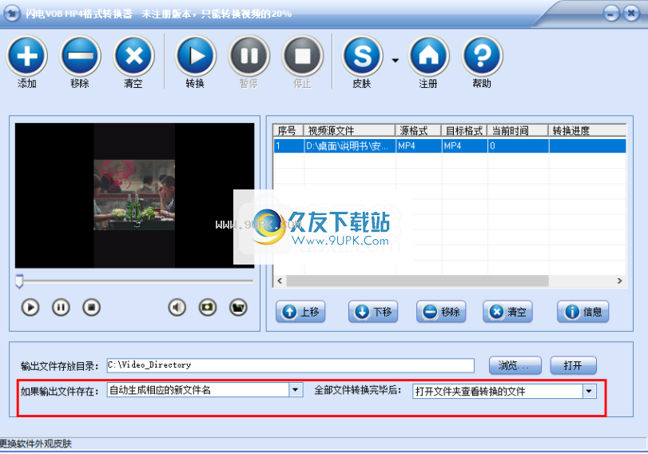Open snapshot folder icon below the preview
648x454 pixels.
click(238, 308)
